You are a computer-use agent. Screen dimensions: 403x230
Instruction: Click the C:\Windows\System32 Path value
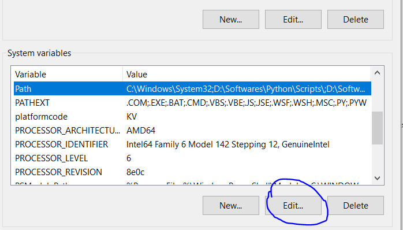(x=245, y=89)
